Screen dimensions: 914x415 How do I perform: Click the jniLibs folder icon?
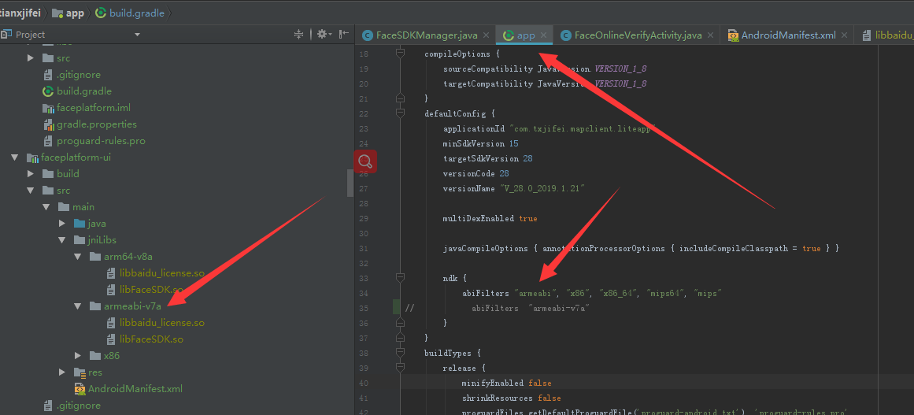point(80,239)
